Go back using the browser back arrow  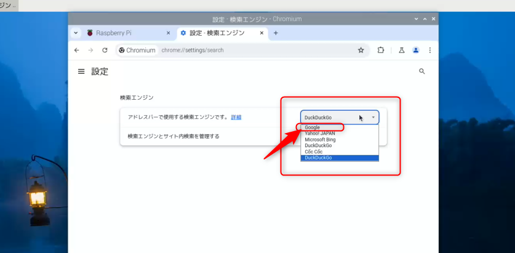pos(76,50)
